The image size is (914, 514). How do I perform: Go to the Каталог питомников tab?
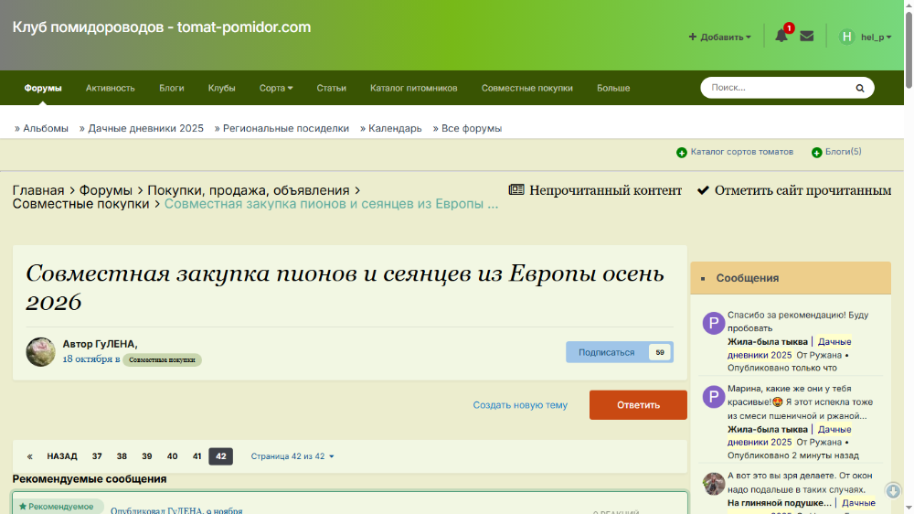pos(413,88)
